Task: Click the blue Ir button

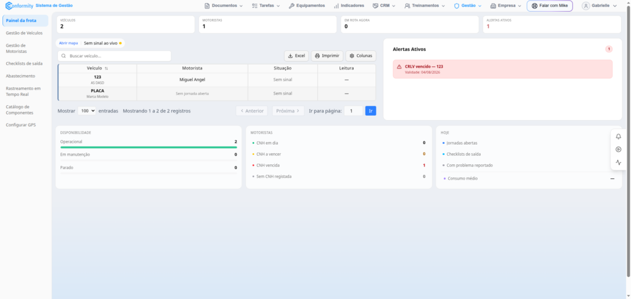Action: tap(370, 111)
